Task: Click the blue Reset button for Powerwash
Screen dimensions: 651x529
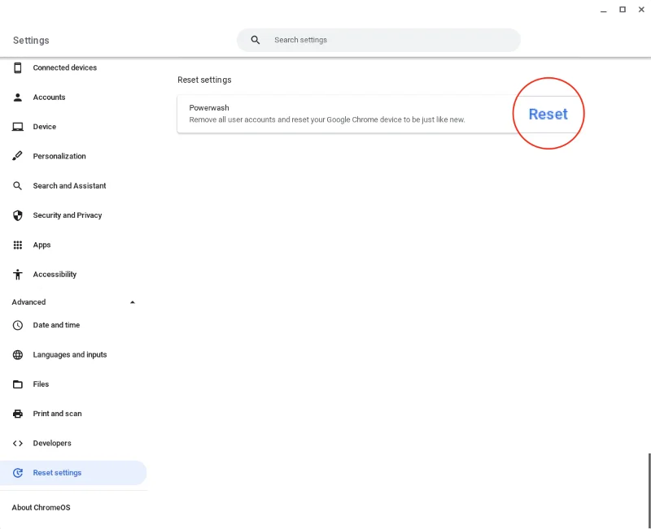Action: tap(548, 114)
